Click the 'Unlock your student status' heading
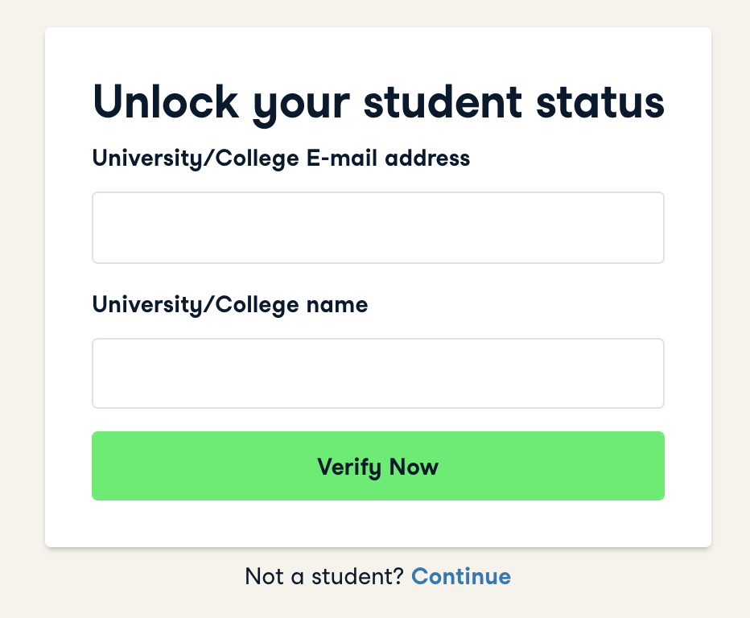 [x=378, y=102]
